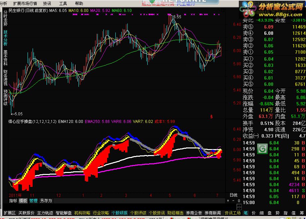Click the 得心应手操盘(12,12,12,12) indicator title
The image size is (306, 219).
[32, 122]
